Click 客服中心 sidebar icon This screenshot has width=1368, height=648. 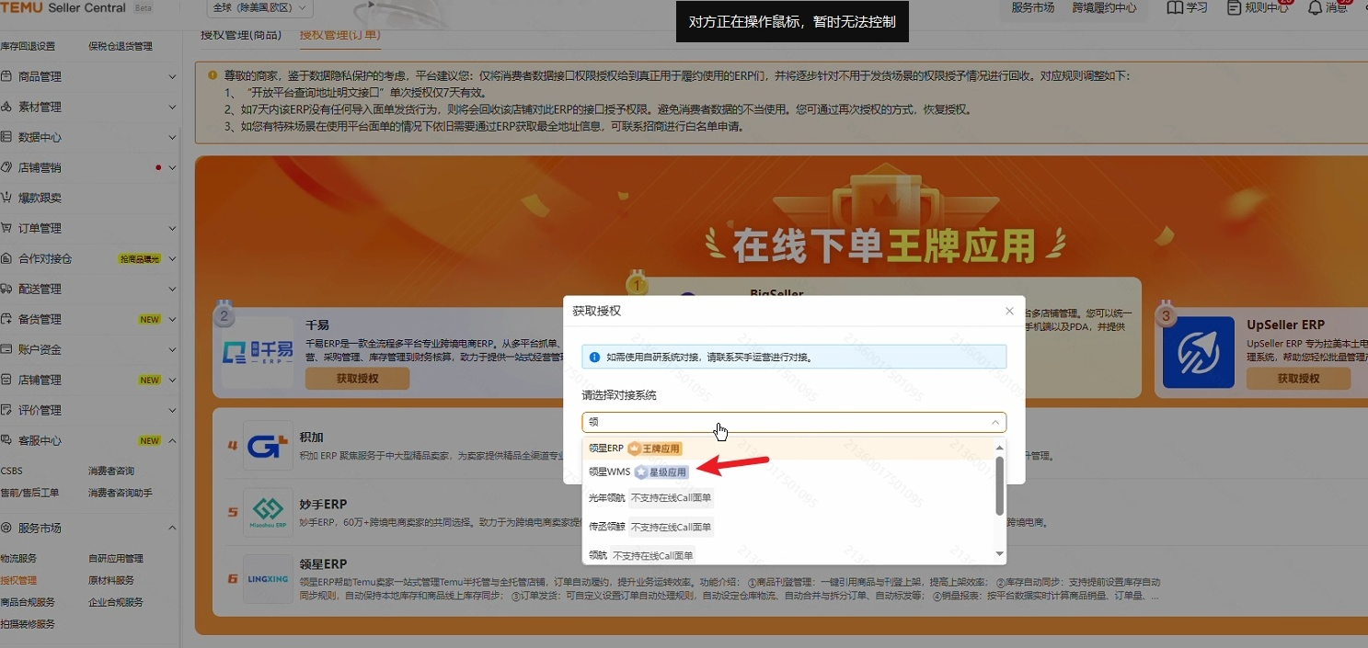click(x=6, y=440)
